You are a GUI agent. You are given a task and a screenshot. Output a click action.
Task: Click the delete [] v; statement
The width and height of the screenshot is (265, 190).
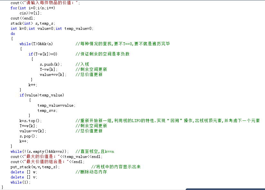tap(24, 177)
